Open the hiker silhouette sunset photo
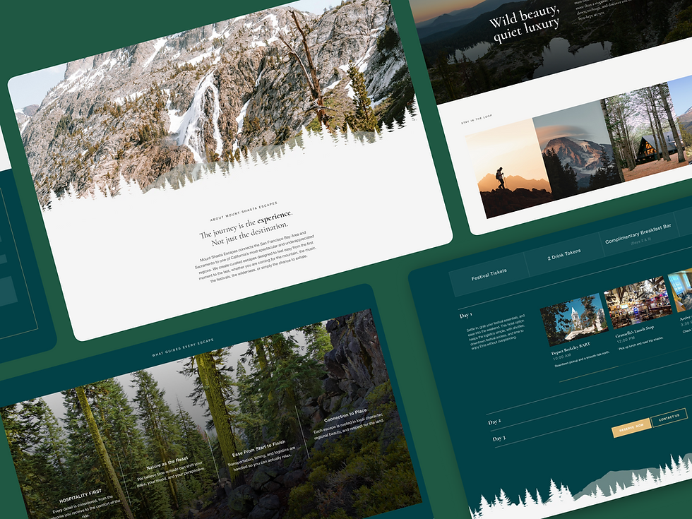This screenshot has width=692, height=519. click(x=509, y=169)
